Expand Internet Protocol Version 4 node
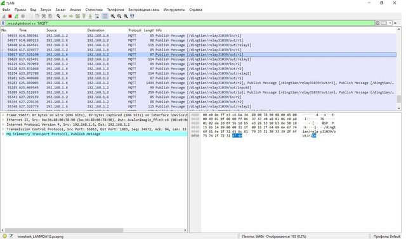This screenshot has height=239, width=406. pyautogui.click(x=3, y=125)
